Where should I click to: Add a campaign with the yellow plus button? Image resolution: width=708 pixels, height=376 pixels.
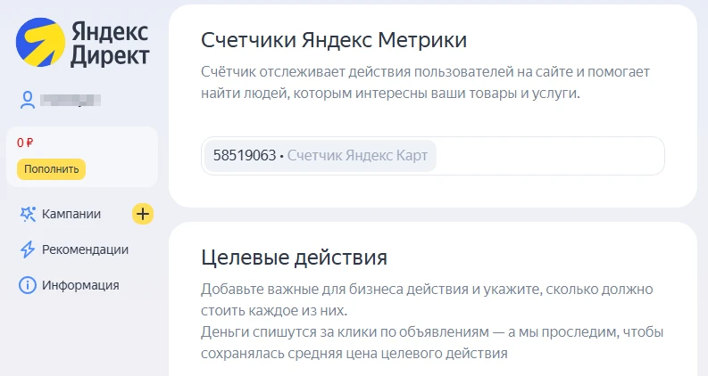tap(143, 214)
